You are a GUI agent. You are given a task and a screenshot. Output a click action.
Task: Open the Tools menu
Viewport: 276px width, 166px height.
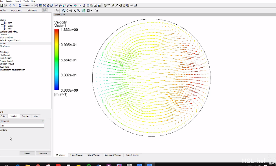26,1
